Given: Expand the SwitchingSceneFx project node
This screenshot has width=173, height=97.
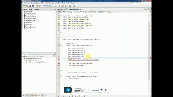Looking at the screenshot, I should tap(23, 26).
